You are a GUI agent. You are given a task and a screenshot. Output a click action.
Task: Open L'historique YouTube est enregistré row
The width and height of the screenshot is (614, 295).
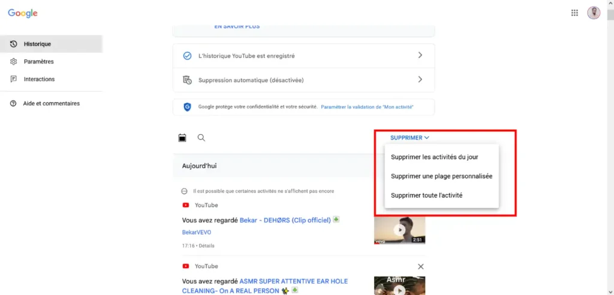303,56
